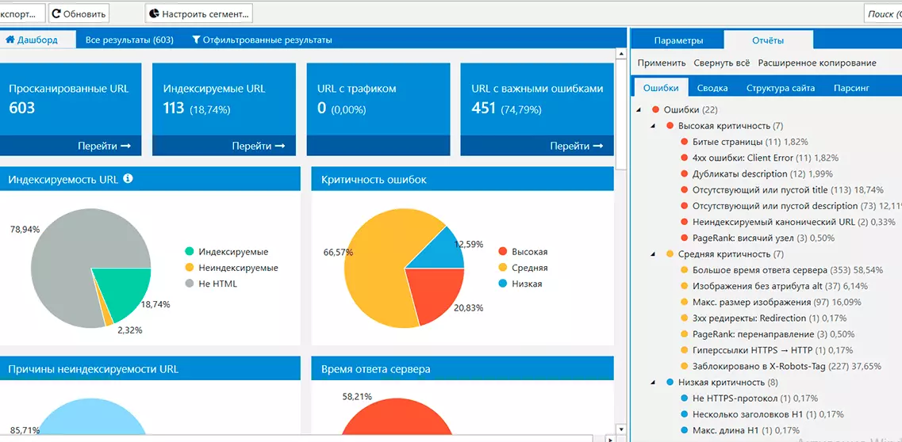The width and height of the screenshot is (902, 442).
Task: Click the Экспорт button
Action: pos(22,13)
